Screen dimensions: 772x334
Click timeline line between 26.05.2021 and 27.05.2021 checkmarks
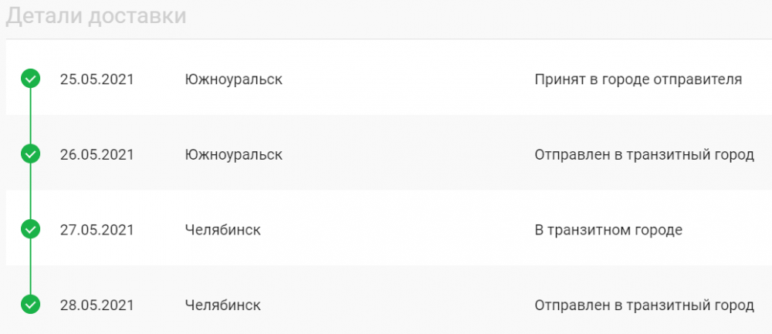tap(30, 192)
